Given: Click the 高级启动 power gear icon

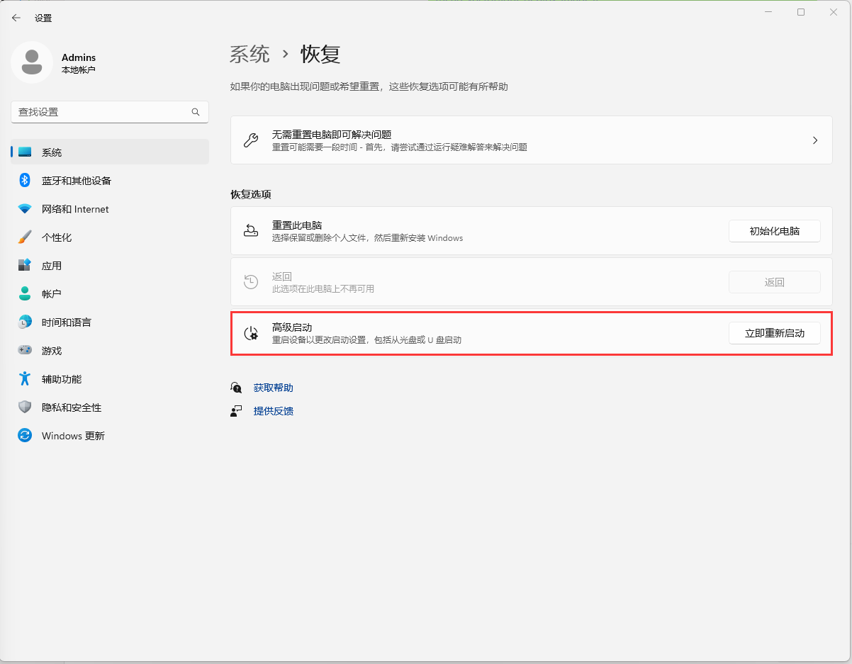Looking at the screenshot, I should (x=251, y=333).
